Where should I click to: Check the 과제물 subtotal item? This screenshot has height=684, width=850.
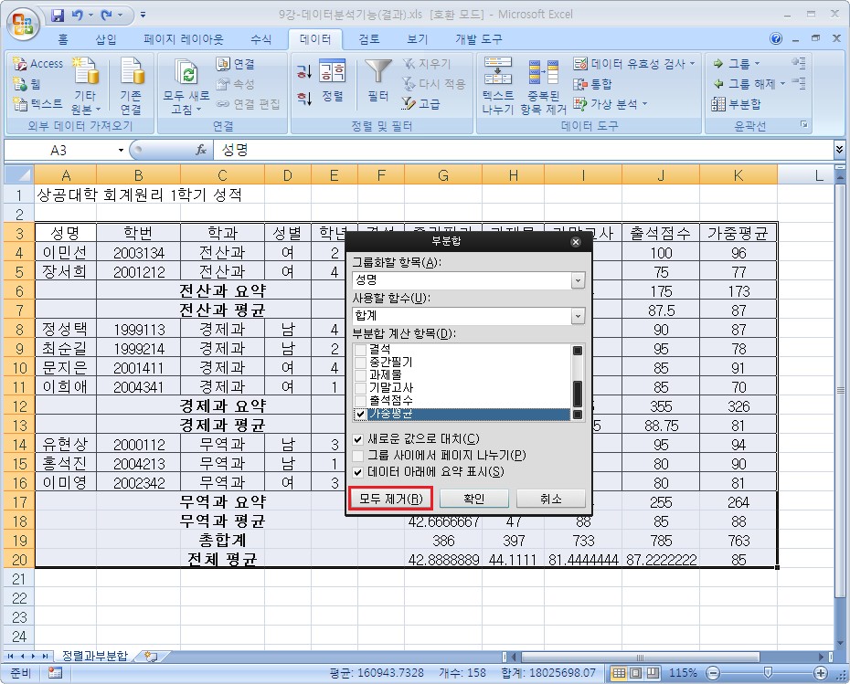[360, 375]
